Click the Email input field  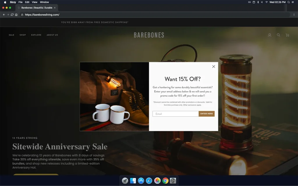tap(175, 114)
